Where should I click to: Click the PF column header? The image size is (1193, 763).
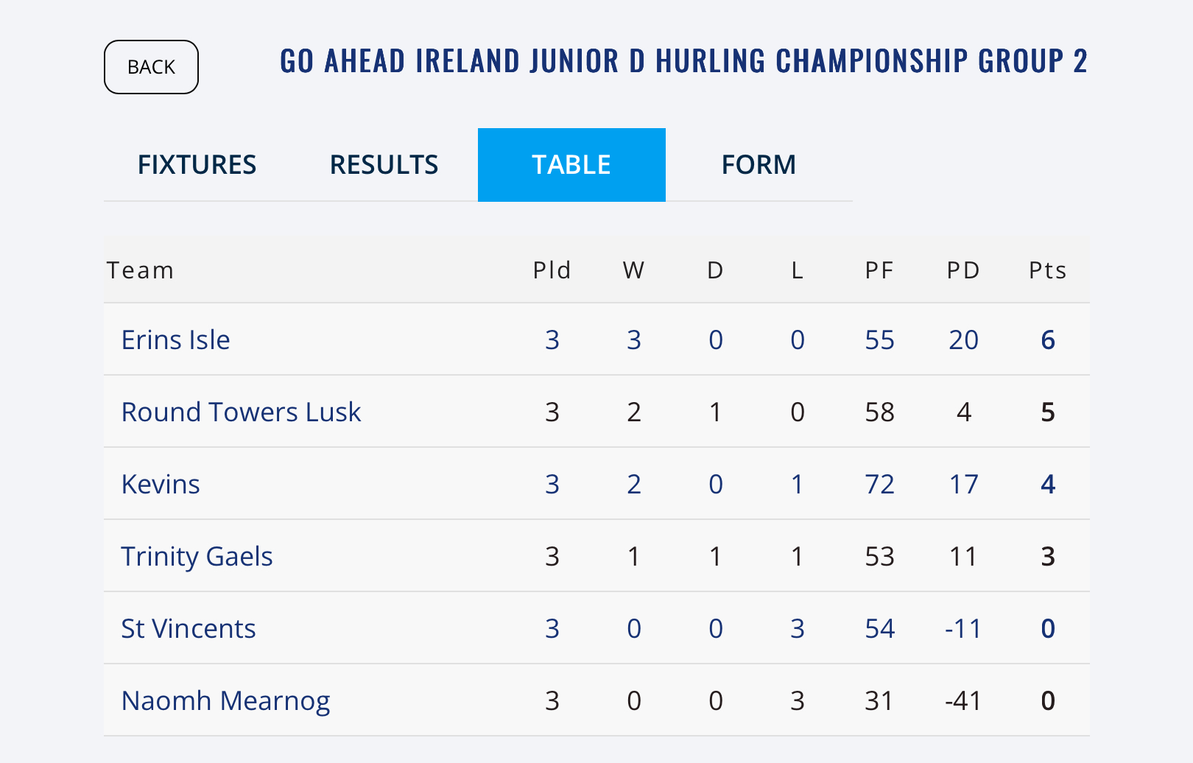pyautogui.click(x=879, y=270)
